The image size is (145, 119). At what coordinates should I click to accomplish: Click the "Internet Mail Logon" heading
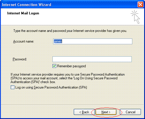tap(23, 13)
